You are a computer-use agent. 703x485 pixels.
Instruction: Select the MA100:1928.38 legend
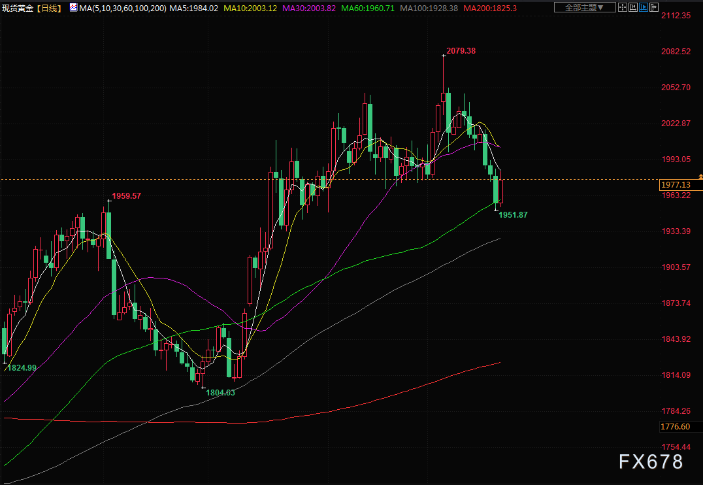point(428,8)
